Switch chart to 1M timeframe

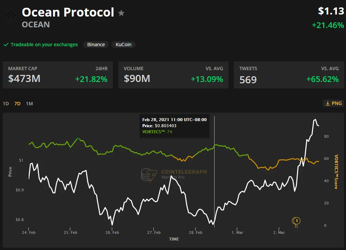29,104
